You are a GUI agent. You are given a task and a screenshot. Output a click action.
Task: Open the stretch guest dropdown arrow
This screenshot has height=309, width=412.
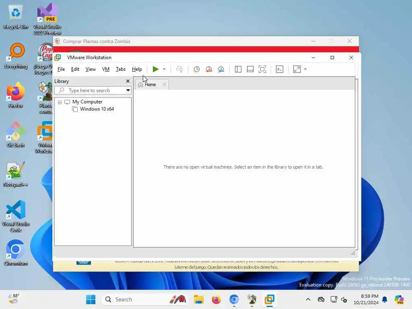click(x=305, y=69)
